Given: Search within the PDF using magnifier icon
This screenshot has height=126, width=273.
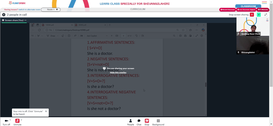Looking at the screenshot, I should [x=174, y=36].
